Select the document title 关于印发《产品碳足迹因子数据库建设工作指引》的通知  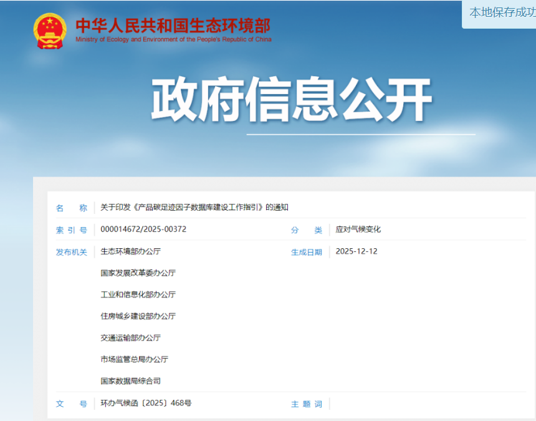[194, 208]
